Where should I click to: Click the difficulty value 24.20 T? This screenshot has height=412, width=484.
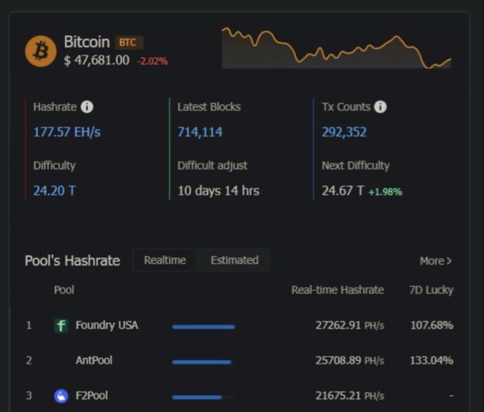click(x=54, y=190)
